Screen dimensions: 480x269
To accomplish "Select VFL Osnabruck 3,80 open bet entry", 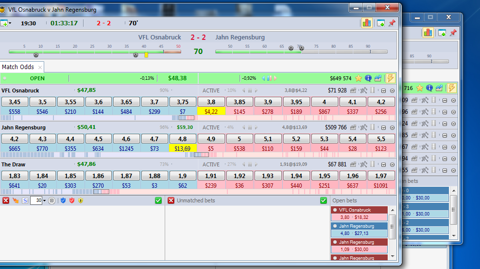I will pos(359,214).
